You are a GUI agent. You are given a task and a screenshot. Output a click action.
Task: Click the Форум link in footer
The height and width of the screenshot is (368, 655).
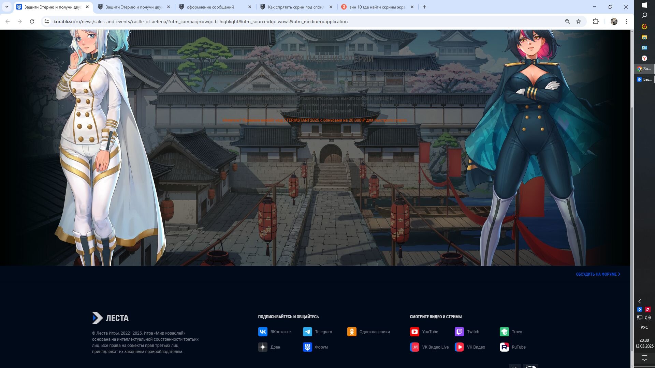(321, 347)
